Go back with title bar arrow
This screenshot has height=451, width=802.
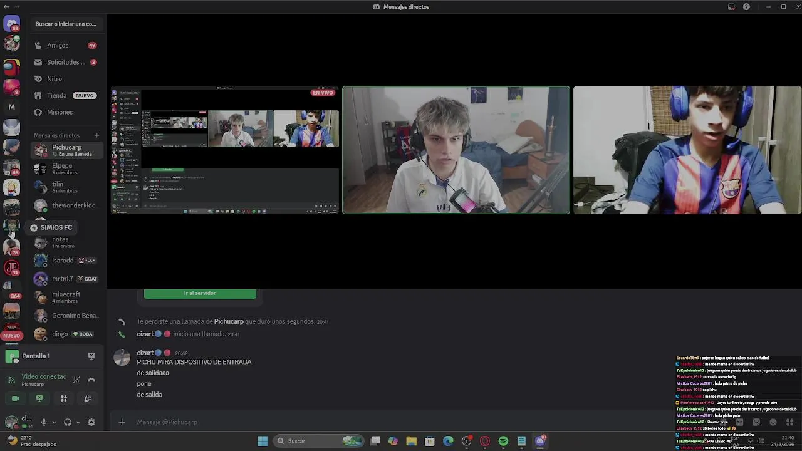pos(7,7)
